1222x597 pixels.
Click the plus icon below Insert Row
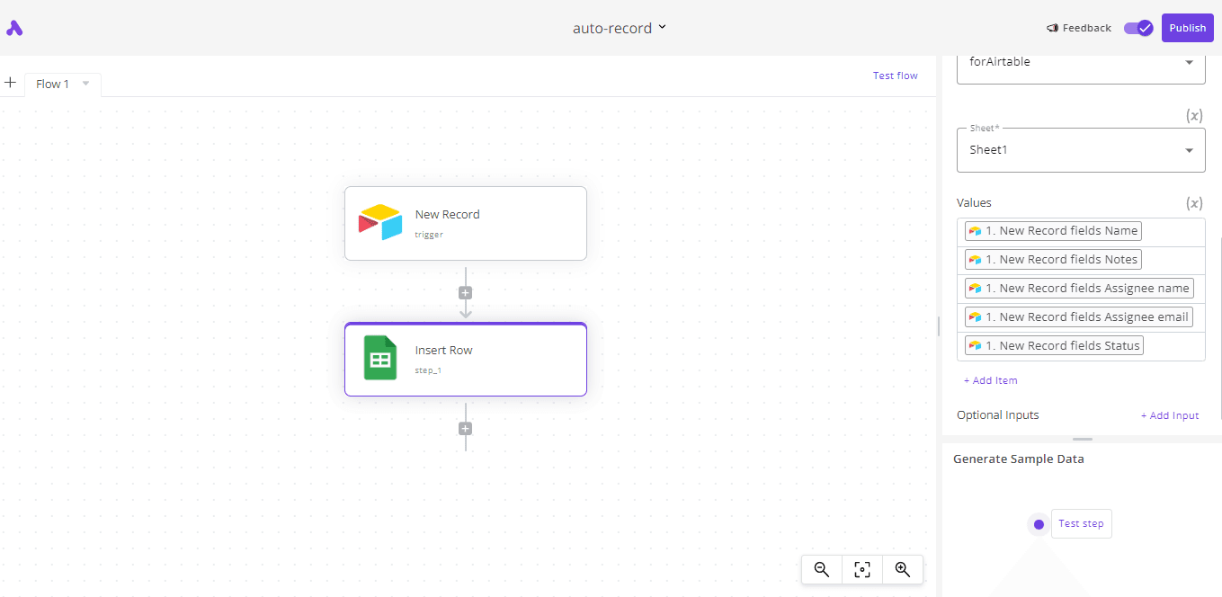click(465, 428)
